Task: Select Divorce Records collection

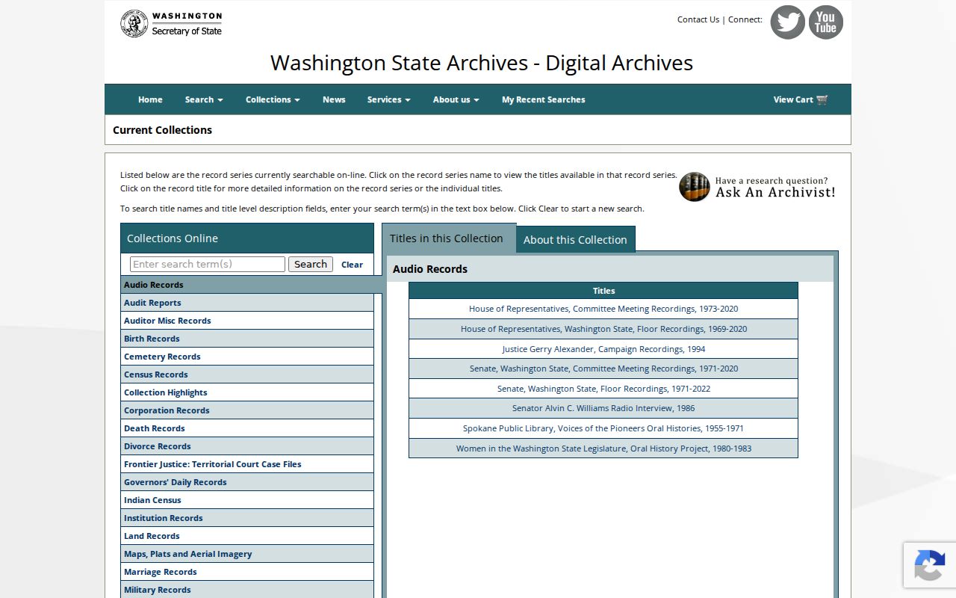Action: pos(247,446)
